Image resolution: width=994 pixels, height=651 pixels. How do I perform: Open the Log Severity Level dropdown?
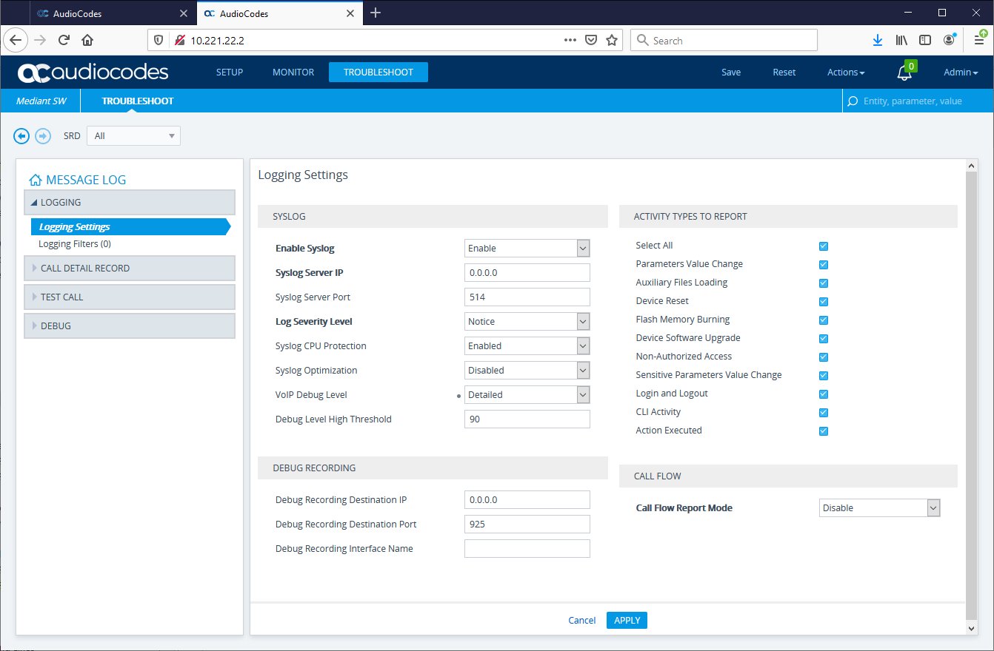(x=527, y=322)
